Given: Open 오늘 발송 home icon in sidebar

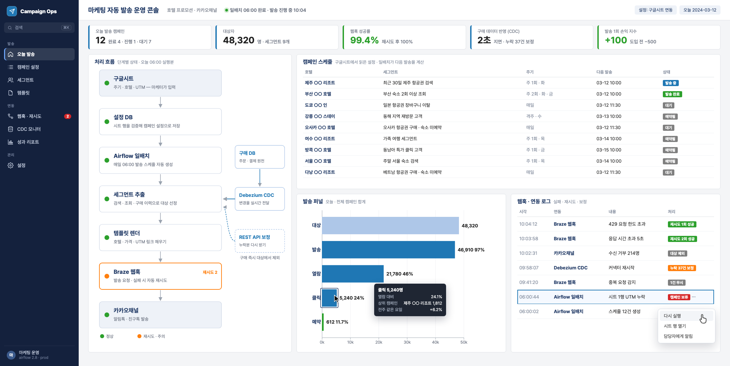Looking at the screenshot, I should click(11, 54).
